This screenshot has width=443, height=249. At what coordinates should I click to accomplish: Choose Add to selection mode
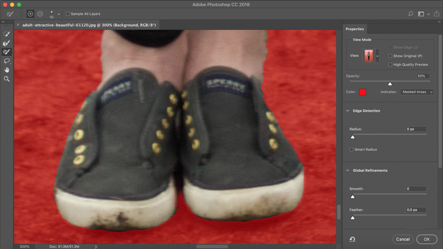(x=30, y=14)
